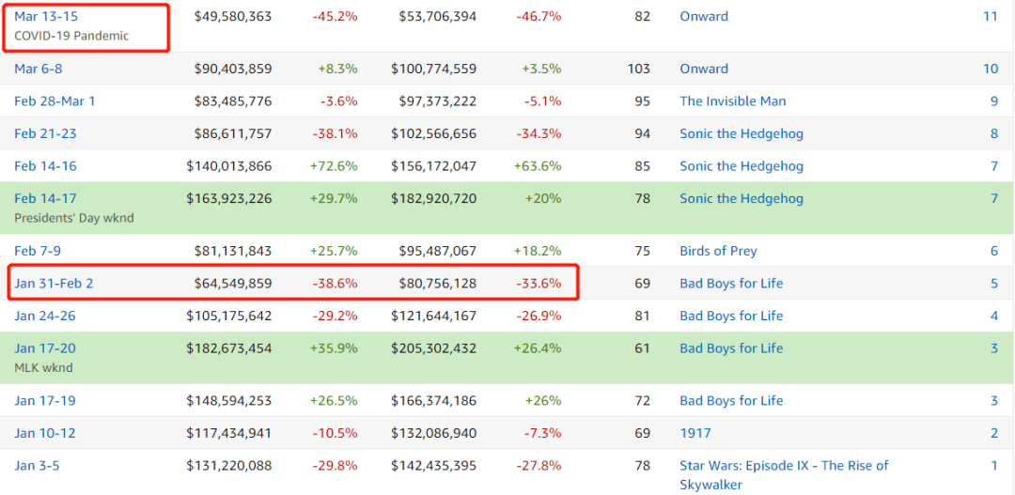Image resolution: width=1015 pixels, height=495 pixels.
Task: Select the $182,673,454 gross value
Action: 229,348
